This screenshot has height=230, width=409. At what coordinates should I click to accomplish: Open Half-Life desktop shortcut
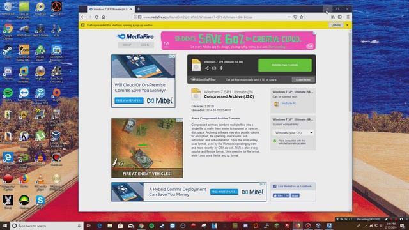[x=56, y=8]
